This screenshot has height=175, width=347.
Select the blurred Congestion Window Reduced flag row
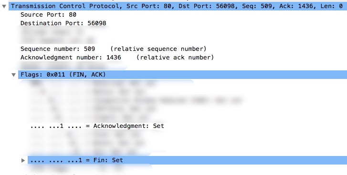(x=135, y=100)
